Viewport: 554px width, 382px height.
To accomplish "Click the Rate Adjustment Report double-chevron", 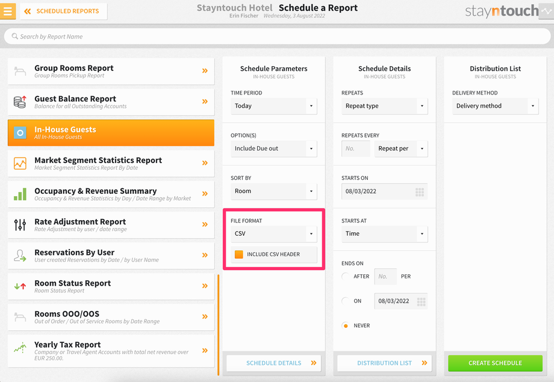I will pos(205,224).
